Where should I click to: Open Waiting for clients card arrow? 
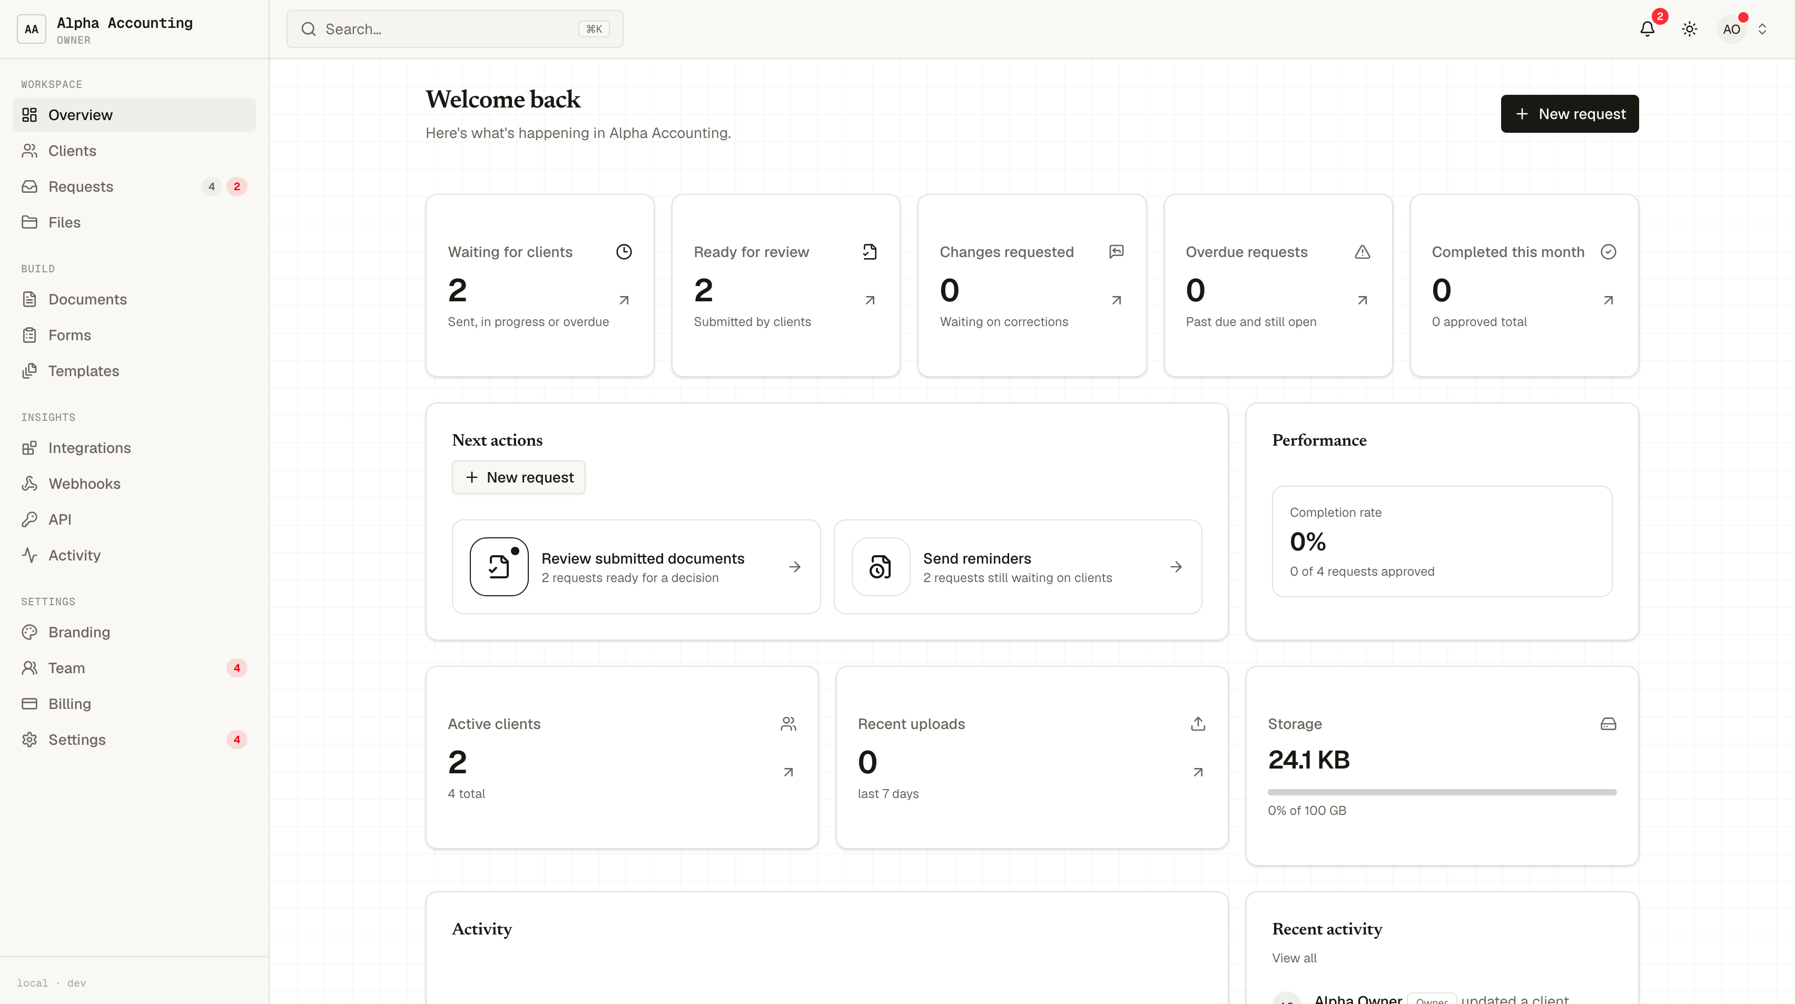[624, 300]
